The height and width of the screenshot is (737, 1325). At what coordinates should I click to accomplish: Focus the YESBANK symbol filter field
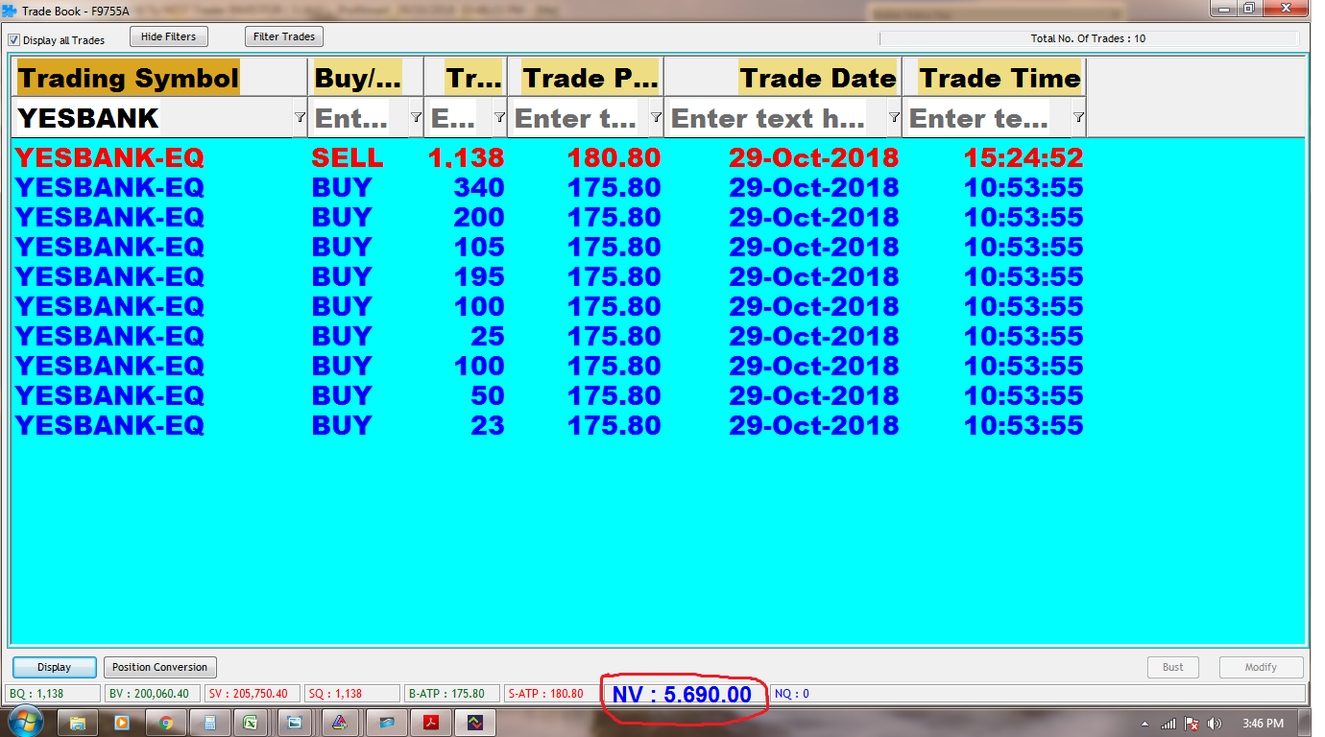(154, 118)
